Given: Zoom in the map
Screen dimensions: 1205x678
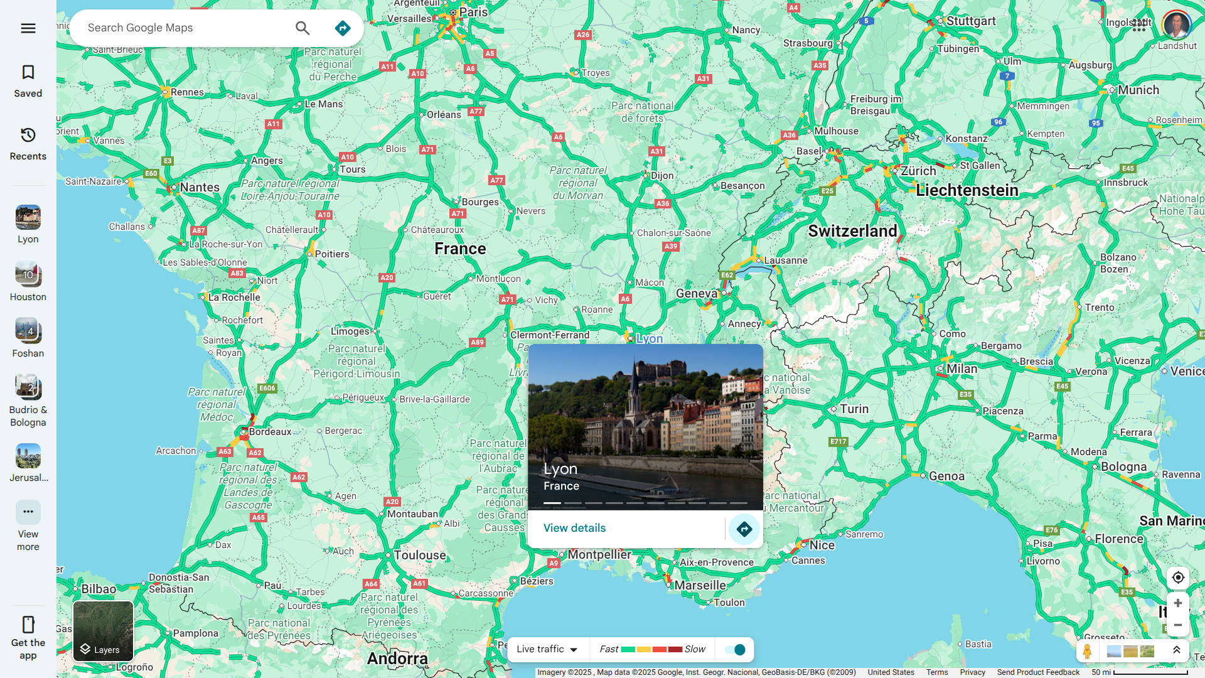Looking at the screenshot, I should coord(1177,603).
